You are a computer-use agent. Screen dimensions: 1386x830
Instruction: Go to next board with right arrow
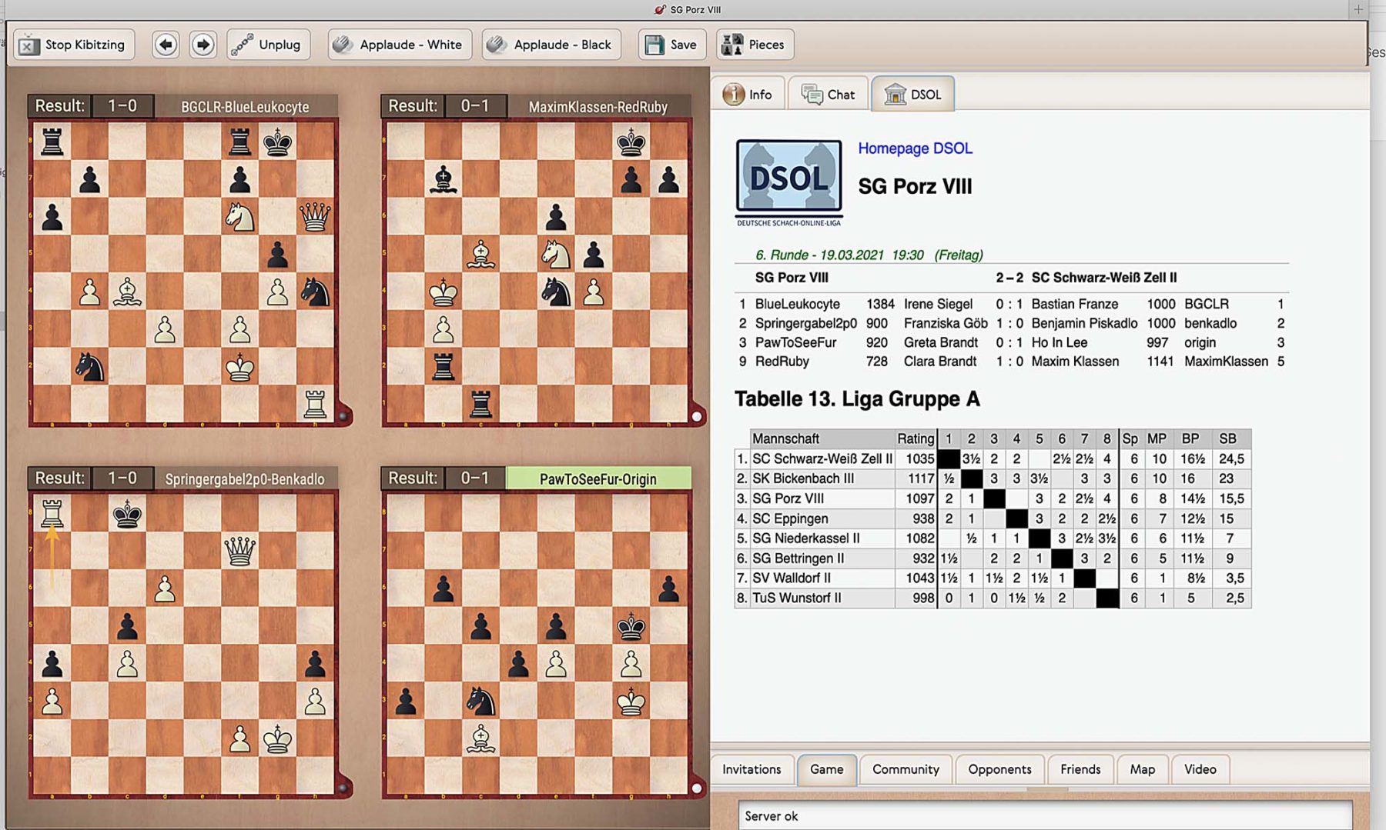(x=203, y=45)
